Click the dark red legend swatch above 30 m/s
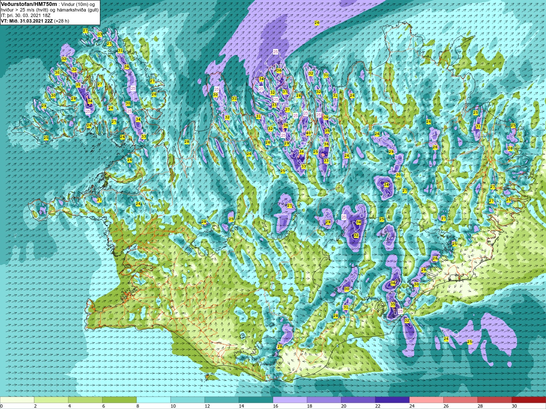Viewport: 546px width, 409px height. (529, 400)
